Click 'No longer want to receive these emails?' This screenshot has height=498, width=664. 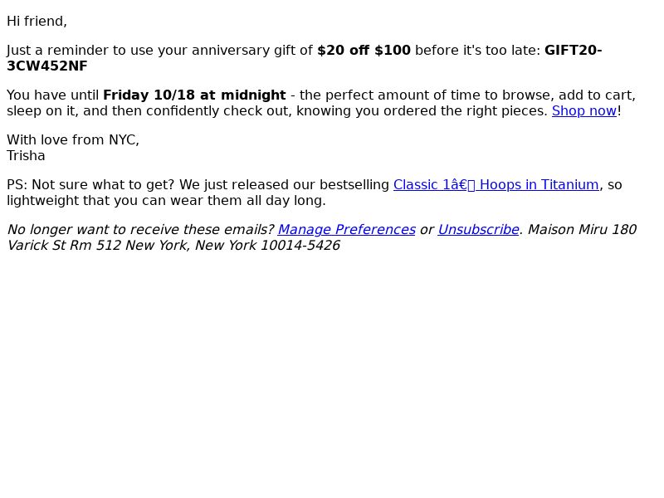[140, 230]
